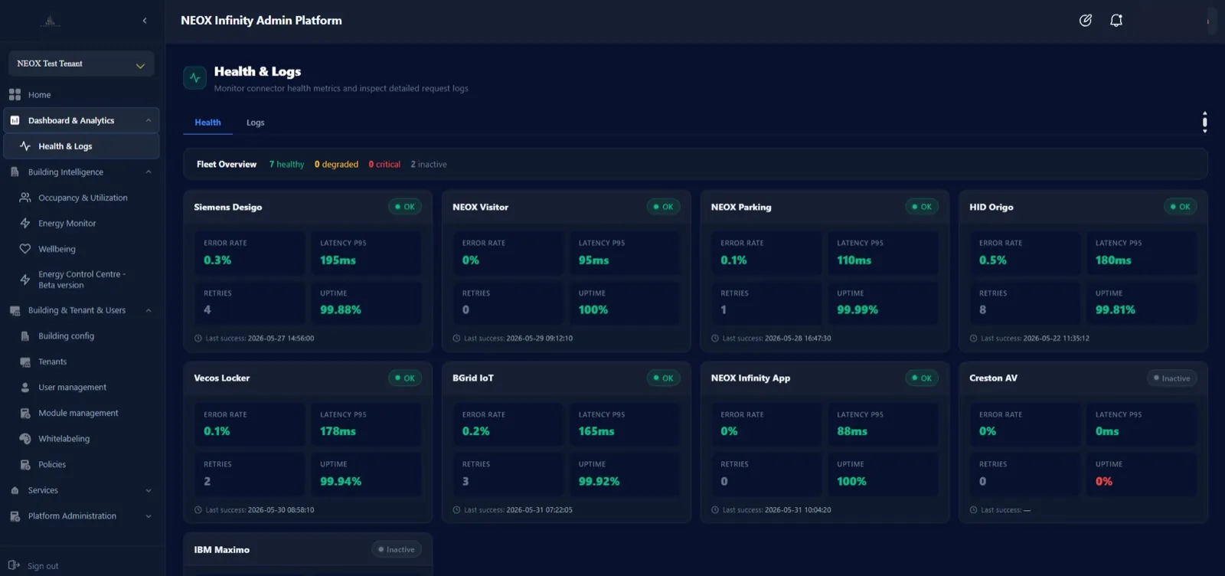1225x576 pixels.
Task: Click the Tenants icon
Action: pyautogui.click(x=25, y=362)
